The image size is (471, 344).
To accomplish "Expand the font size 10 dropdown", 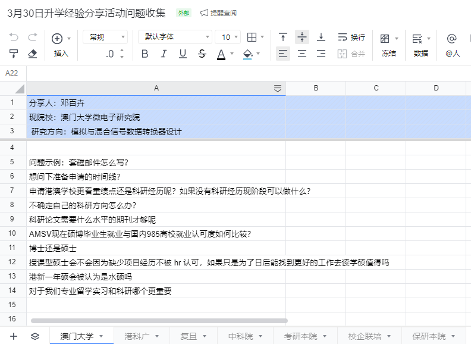I will [x=228, y=37].
